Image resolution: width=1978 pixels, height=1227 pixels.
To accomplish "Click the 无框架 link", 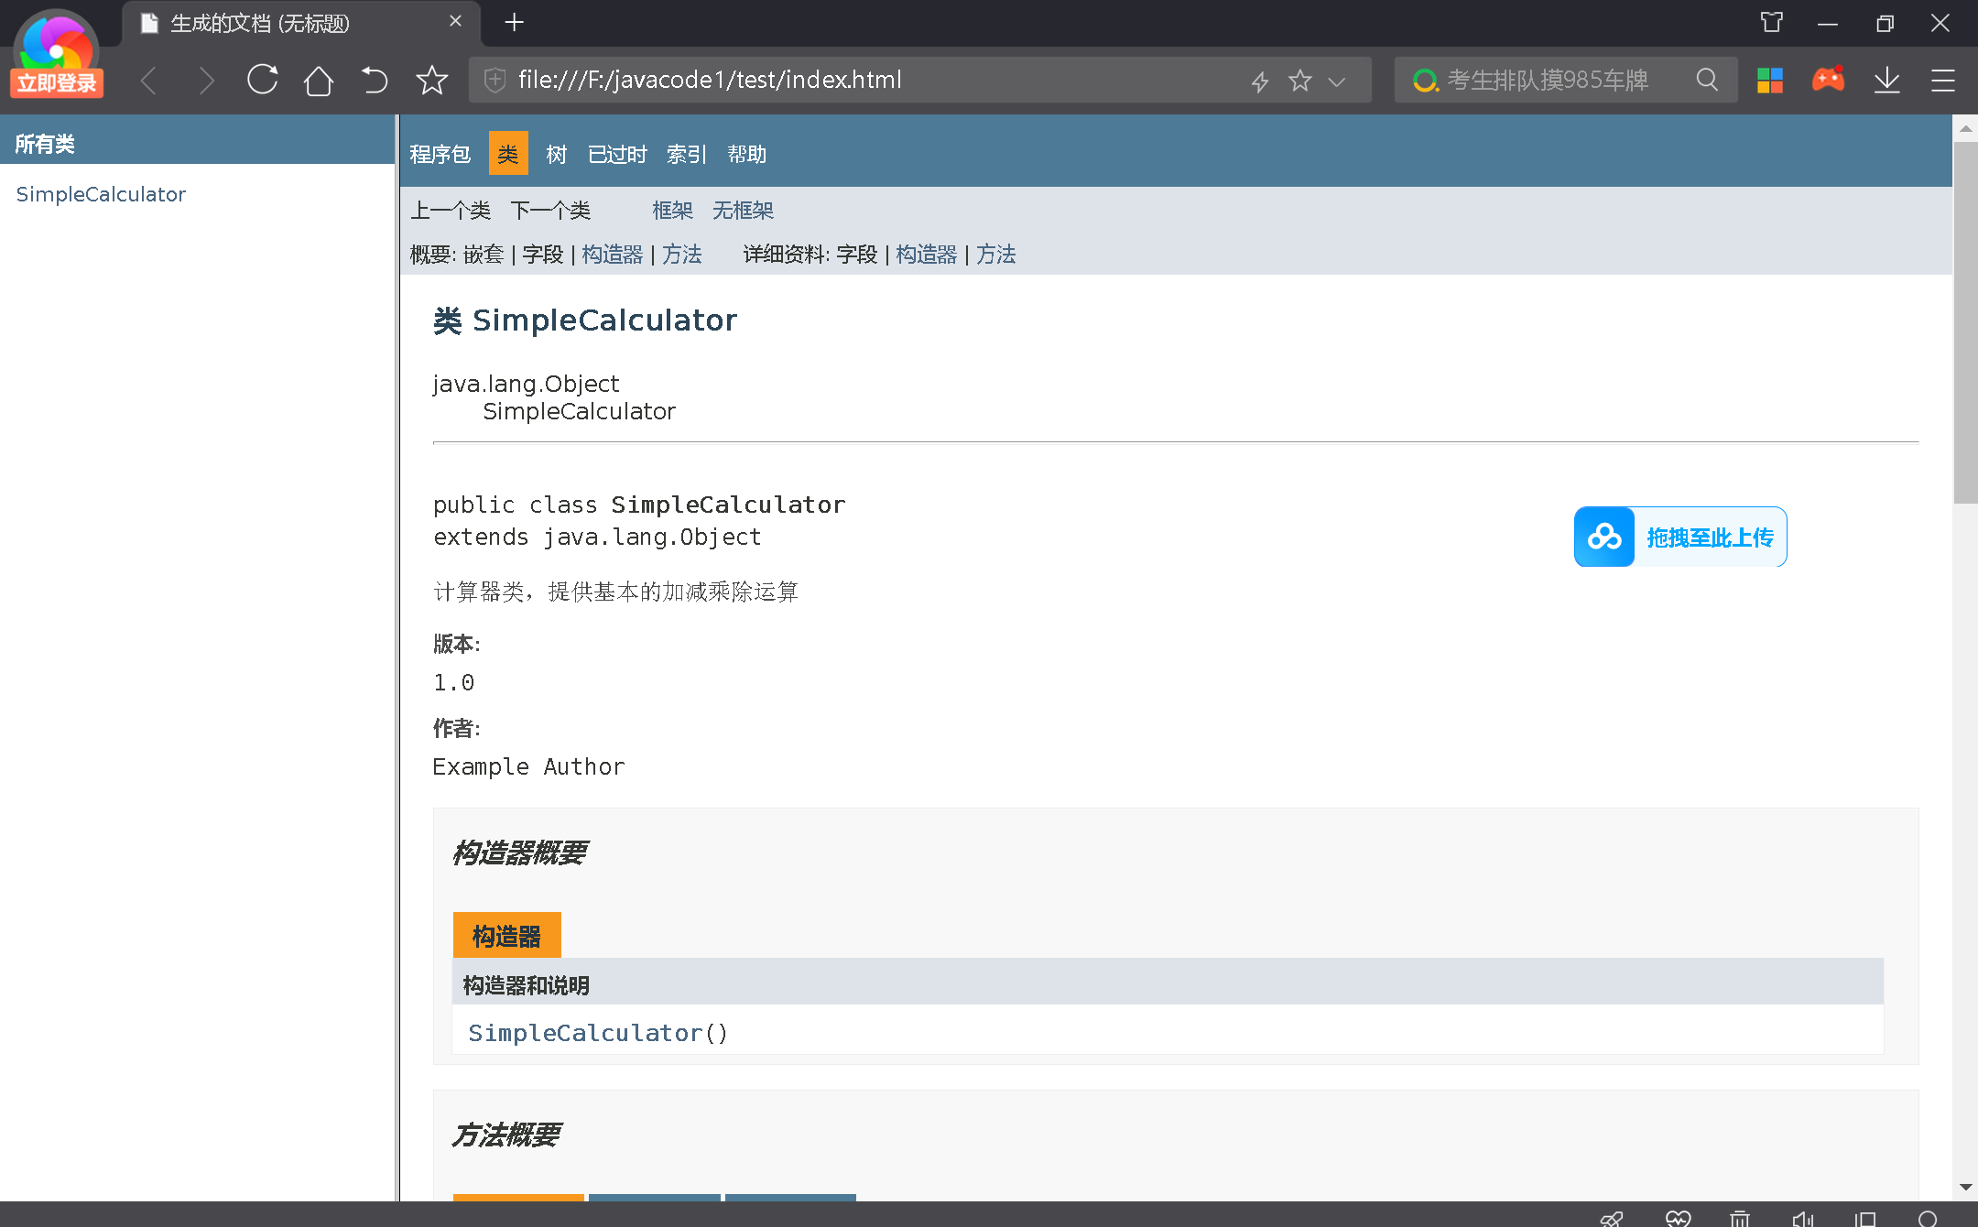I will click(743, 211).
